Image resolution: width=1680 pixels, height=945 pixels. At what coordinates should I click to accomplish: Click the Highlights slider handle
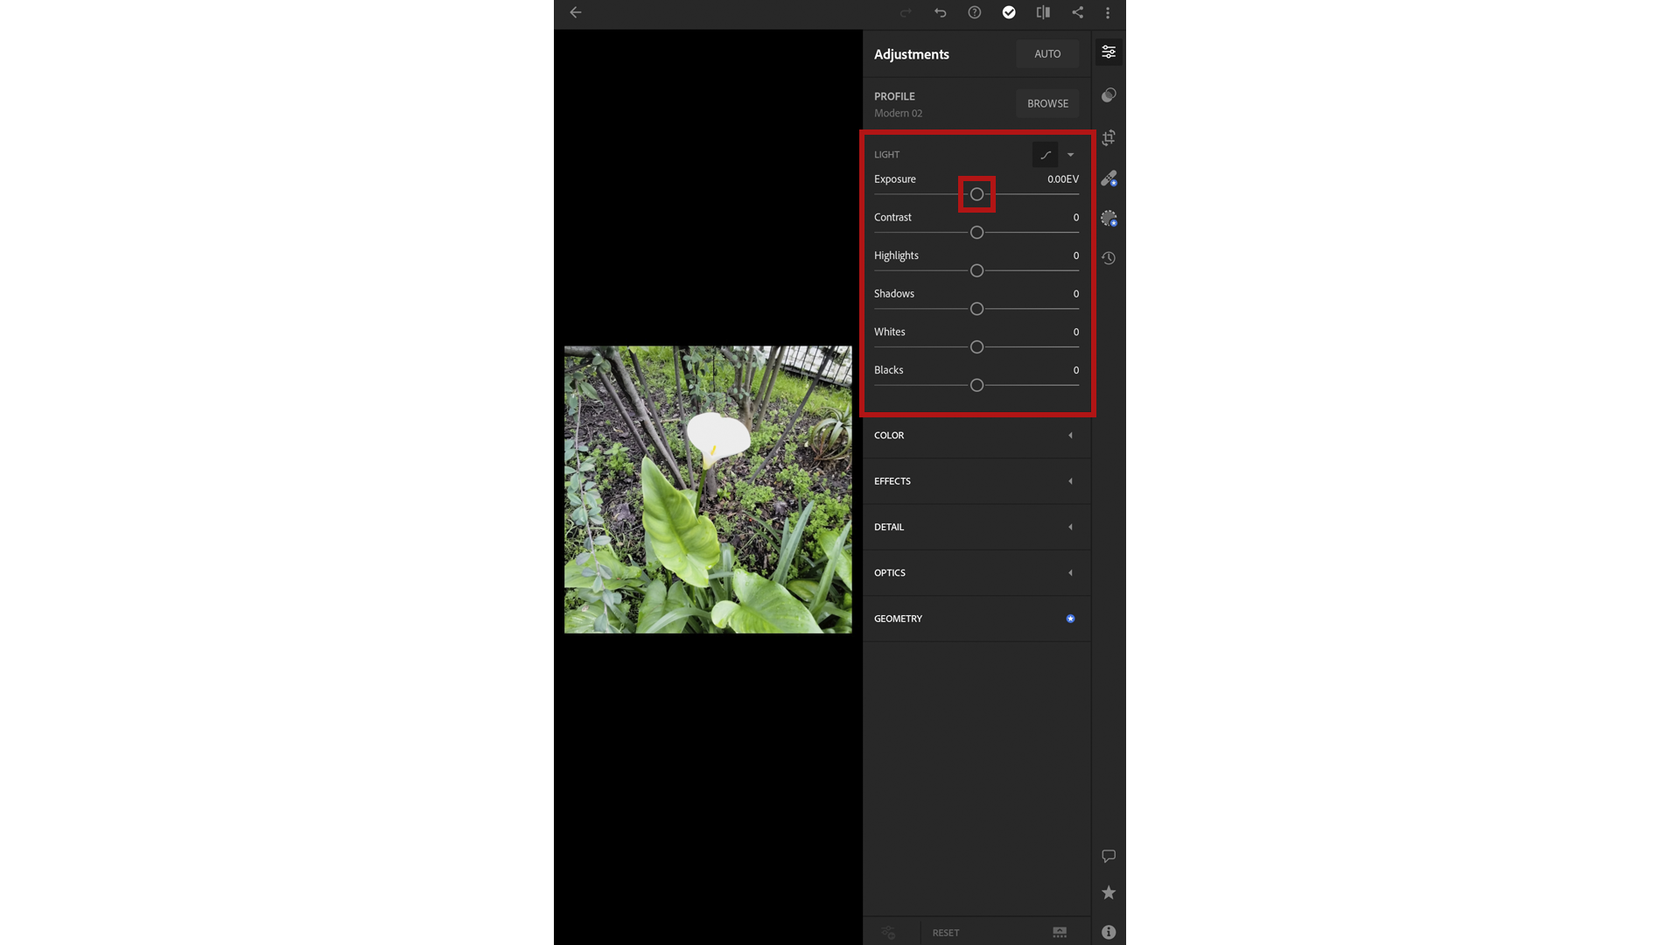coord(976,271)
